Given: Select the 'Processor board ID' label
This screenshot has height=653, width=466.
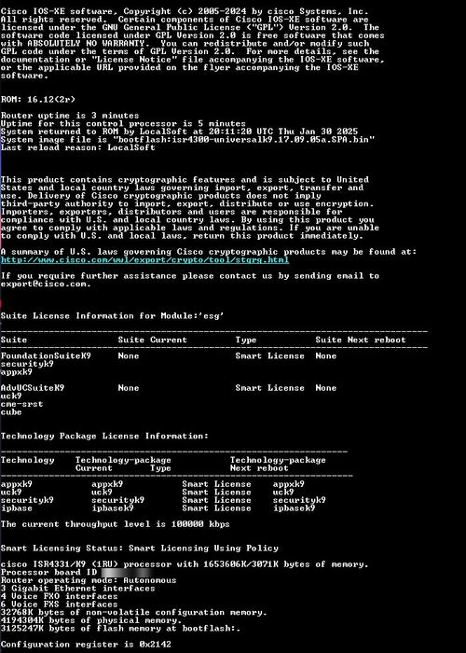Looking at the screenshot, I should 48,572.
